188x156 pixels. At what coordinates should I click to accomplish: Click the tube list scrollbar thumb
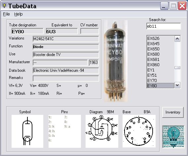point(177,68)
